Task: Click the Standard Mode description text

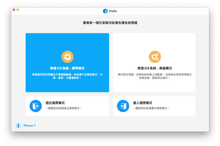Action: click(67, 76)
